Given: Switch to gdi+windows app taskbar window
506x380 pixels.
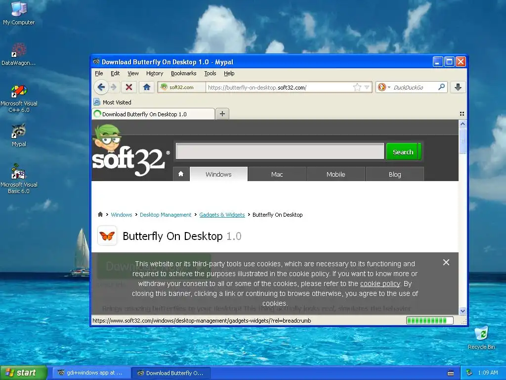Looking at the screenshot, I should [x=92, y=373].
